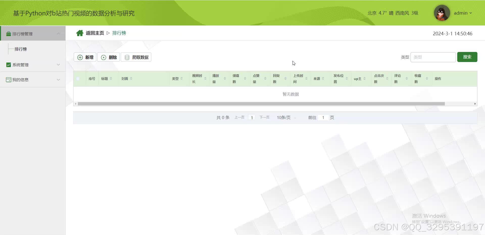Click scrollbar right arrow under table
Viewport: 485px width, 235px height.
click(475, 104)
